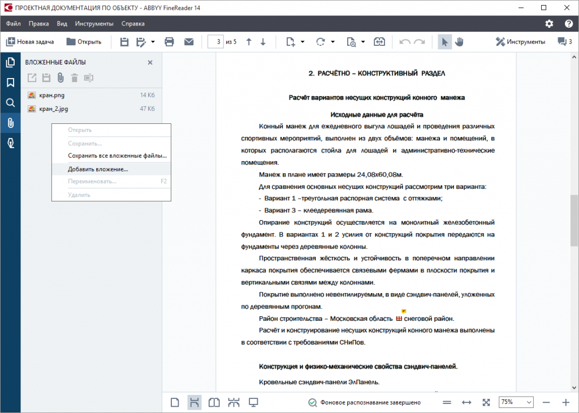
Task: Show the Bookmarks panel in sidebar
Action: 10,83
